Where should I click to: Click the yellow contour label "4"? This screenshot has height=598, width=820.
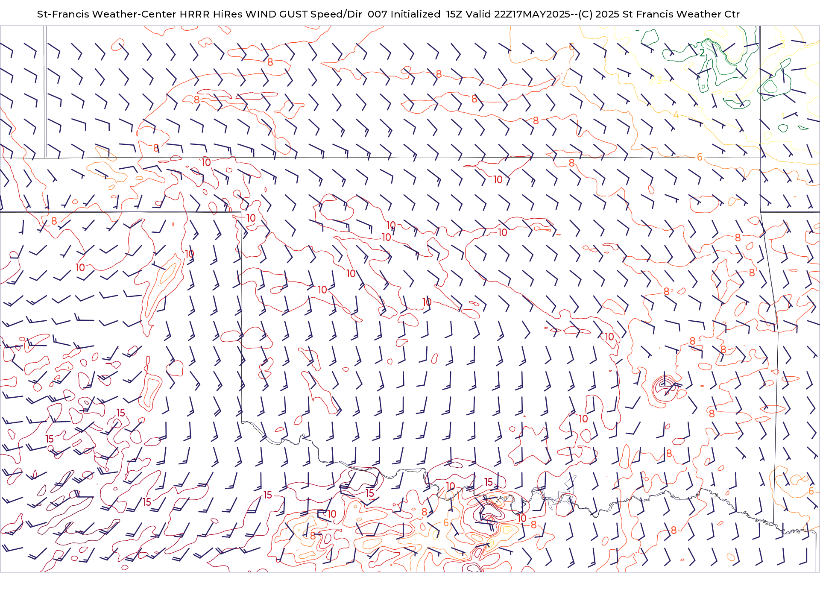[676, 115]
